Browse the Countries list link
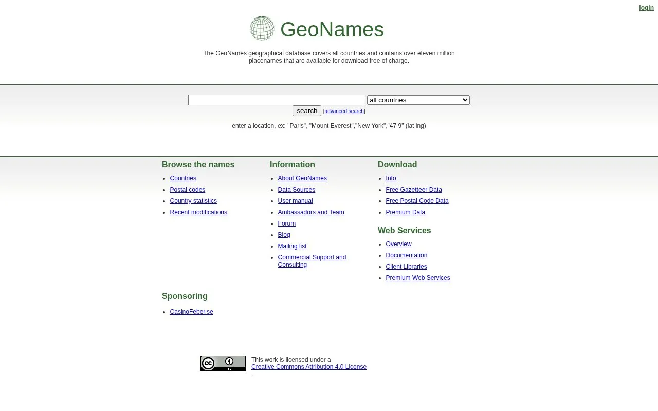The width and height of the screenshot is (658, 411). click(x=183, y=178)
